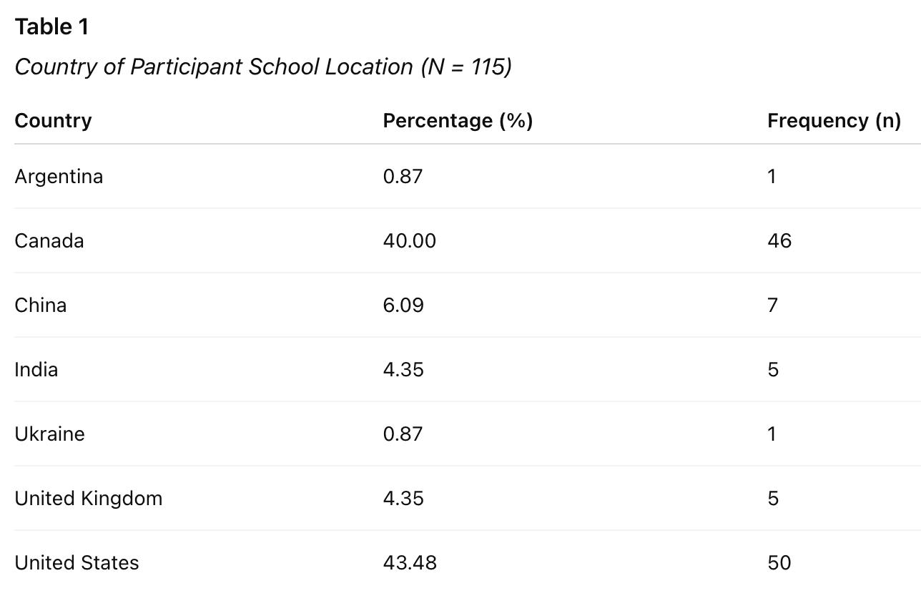Select the Table 1 title

click(x=51, y=26)
